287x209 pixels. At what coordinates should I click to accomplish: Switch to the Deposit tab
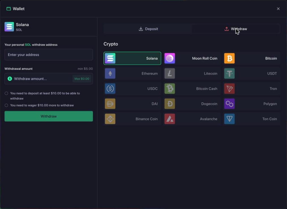[x=148, y=29]
